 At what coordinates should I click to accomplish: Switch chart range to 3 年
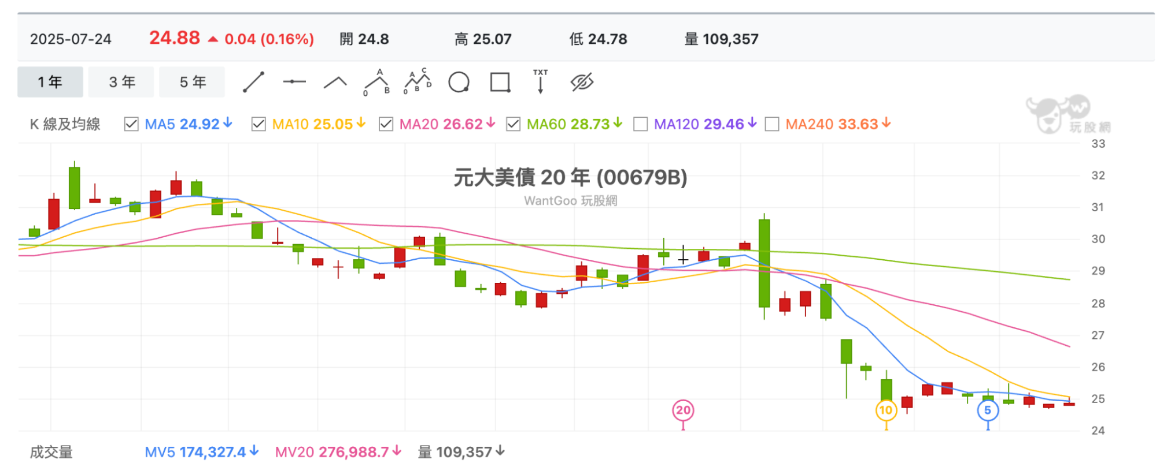[122, 82]
